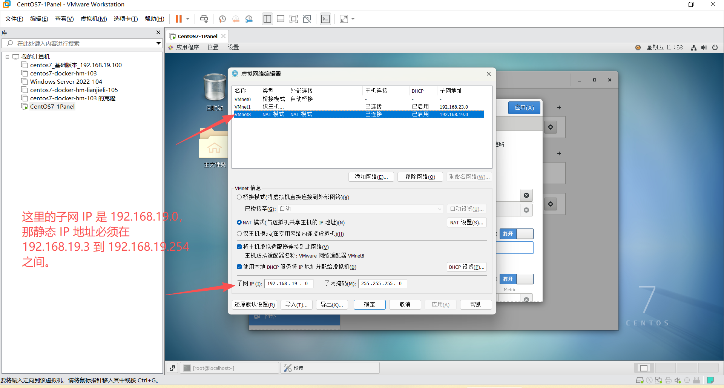Click the hard disk status icon
The height and width of the screenshot is (388, 724).
(x=640, y=380)
